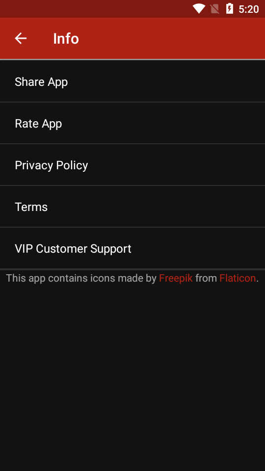Tap the 5:20 clock in status bar
Screen dimensions: 265x471
point(249,9)
